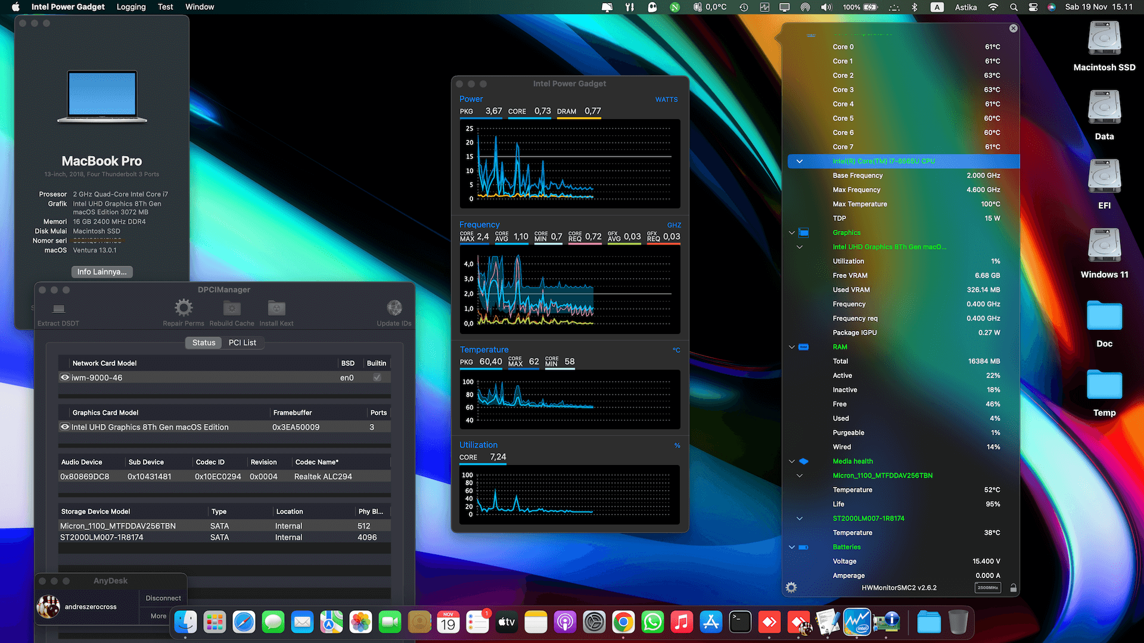Collapse the RAM section chevron

coord(792,347)
